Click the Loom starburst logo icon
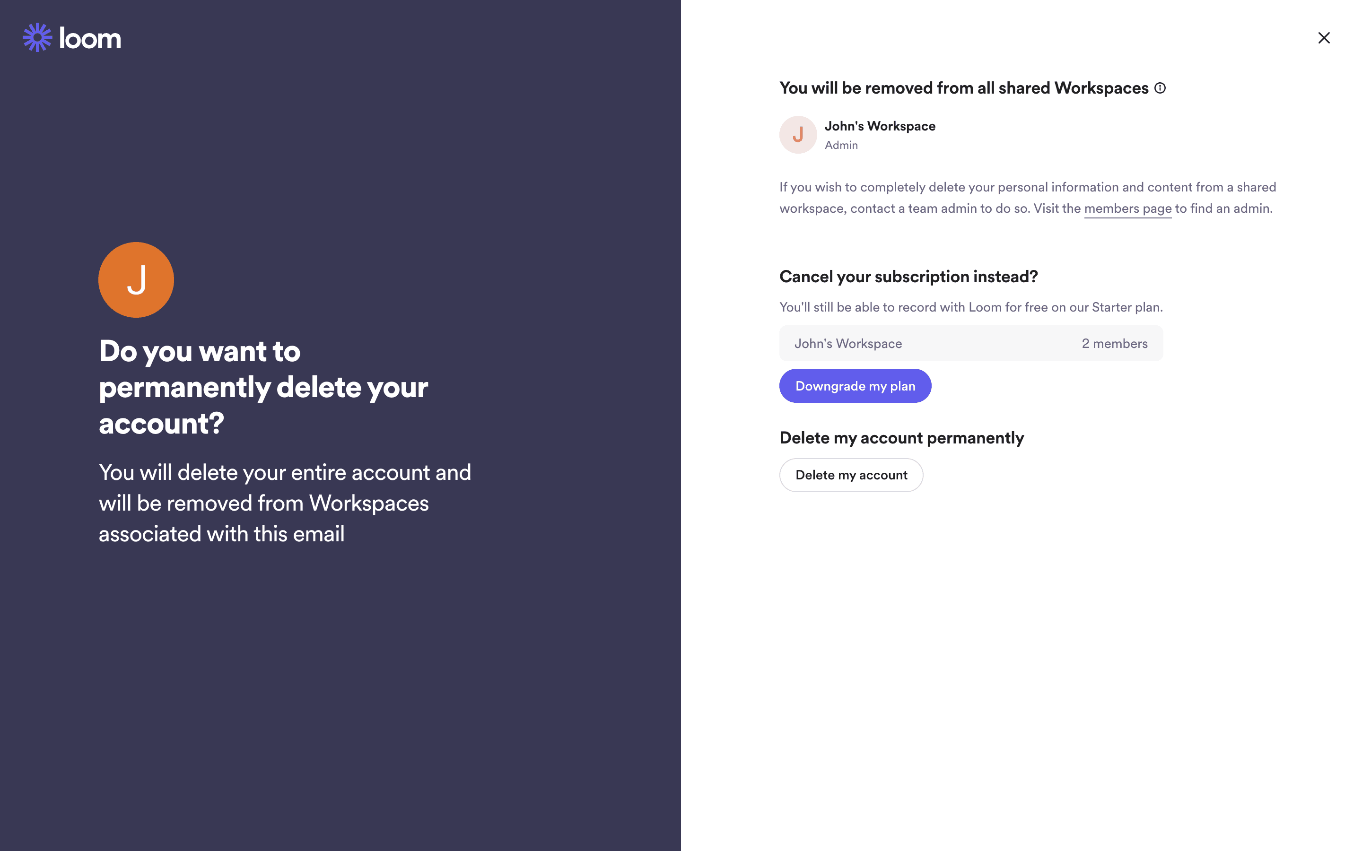This screenshot has height=851, width=1362. pyautogui.click(x=37, y=38)
